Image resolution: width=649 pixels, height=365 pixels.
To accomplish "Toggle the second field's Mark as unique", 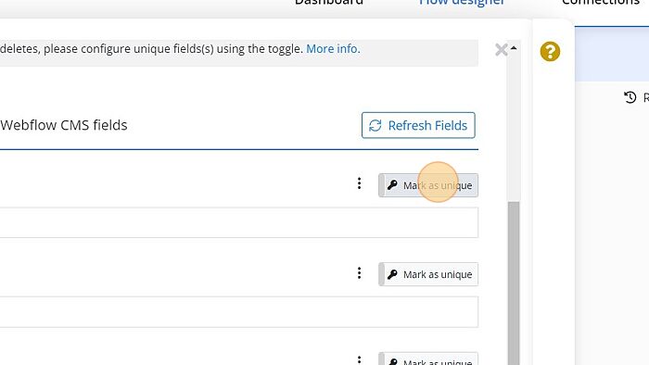I will tap(428, 274).
